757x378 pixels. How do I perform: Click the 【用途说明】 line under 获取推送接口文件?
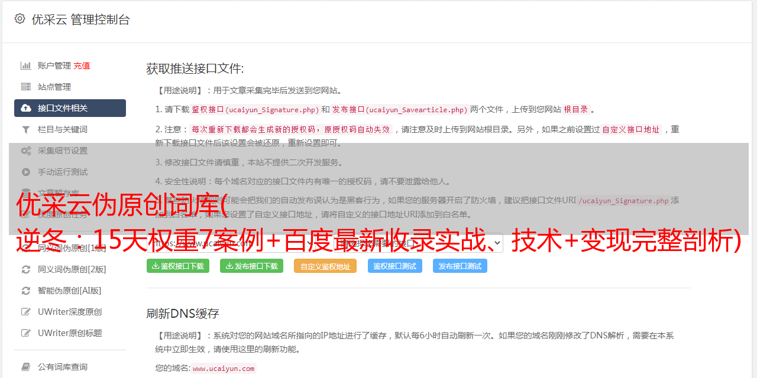249,90
